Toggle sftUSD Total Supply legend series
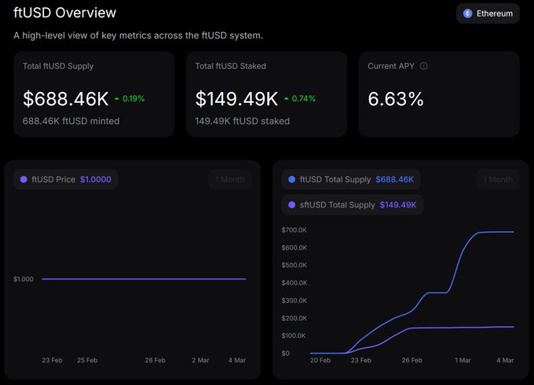Screen dimensions: 534x385 (352, 205)
